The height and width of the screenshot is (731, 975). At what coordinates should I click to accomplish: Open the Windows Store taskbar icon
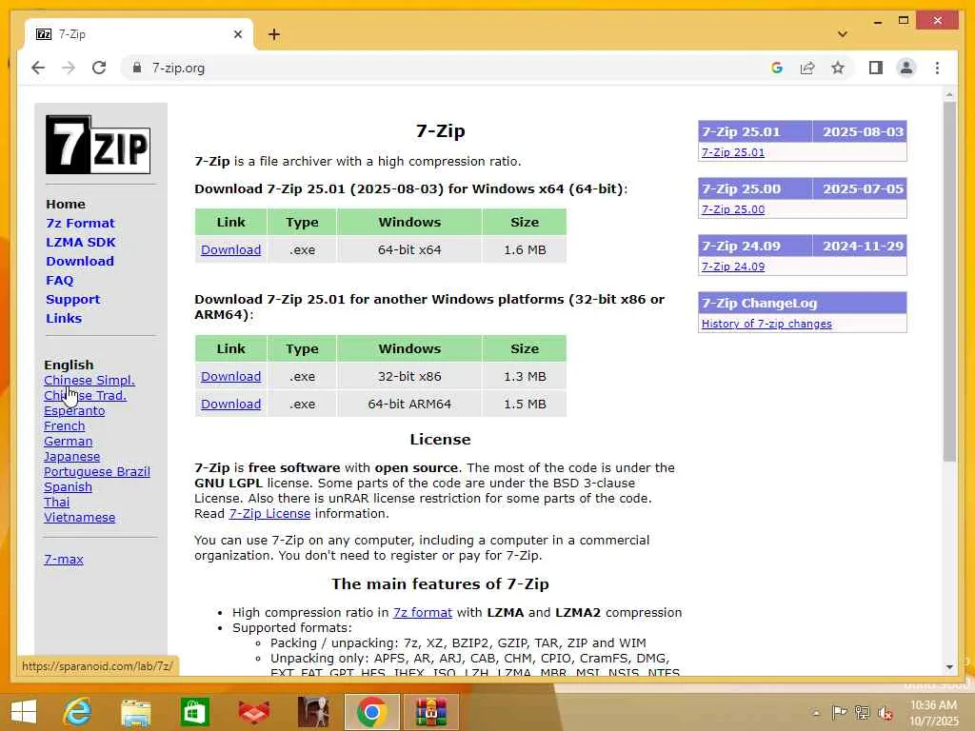coord(194,712)
